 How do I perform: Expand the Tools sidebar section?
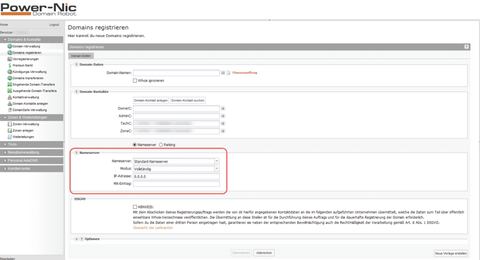click(31, 144)
